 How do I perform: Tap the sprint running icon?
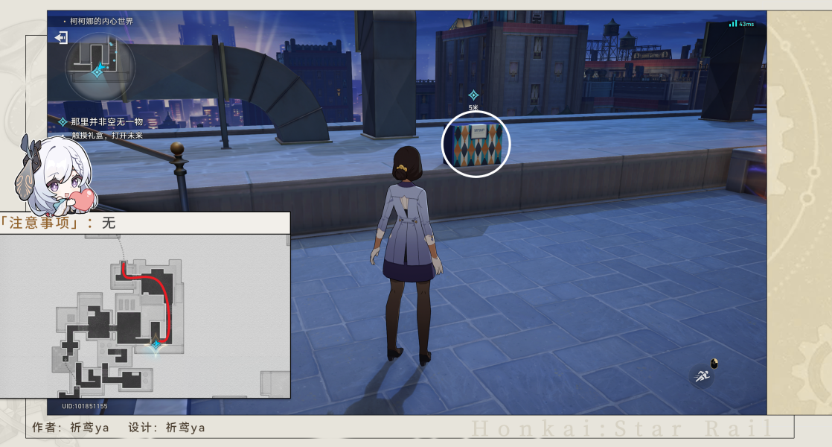[701, 376]
